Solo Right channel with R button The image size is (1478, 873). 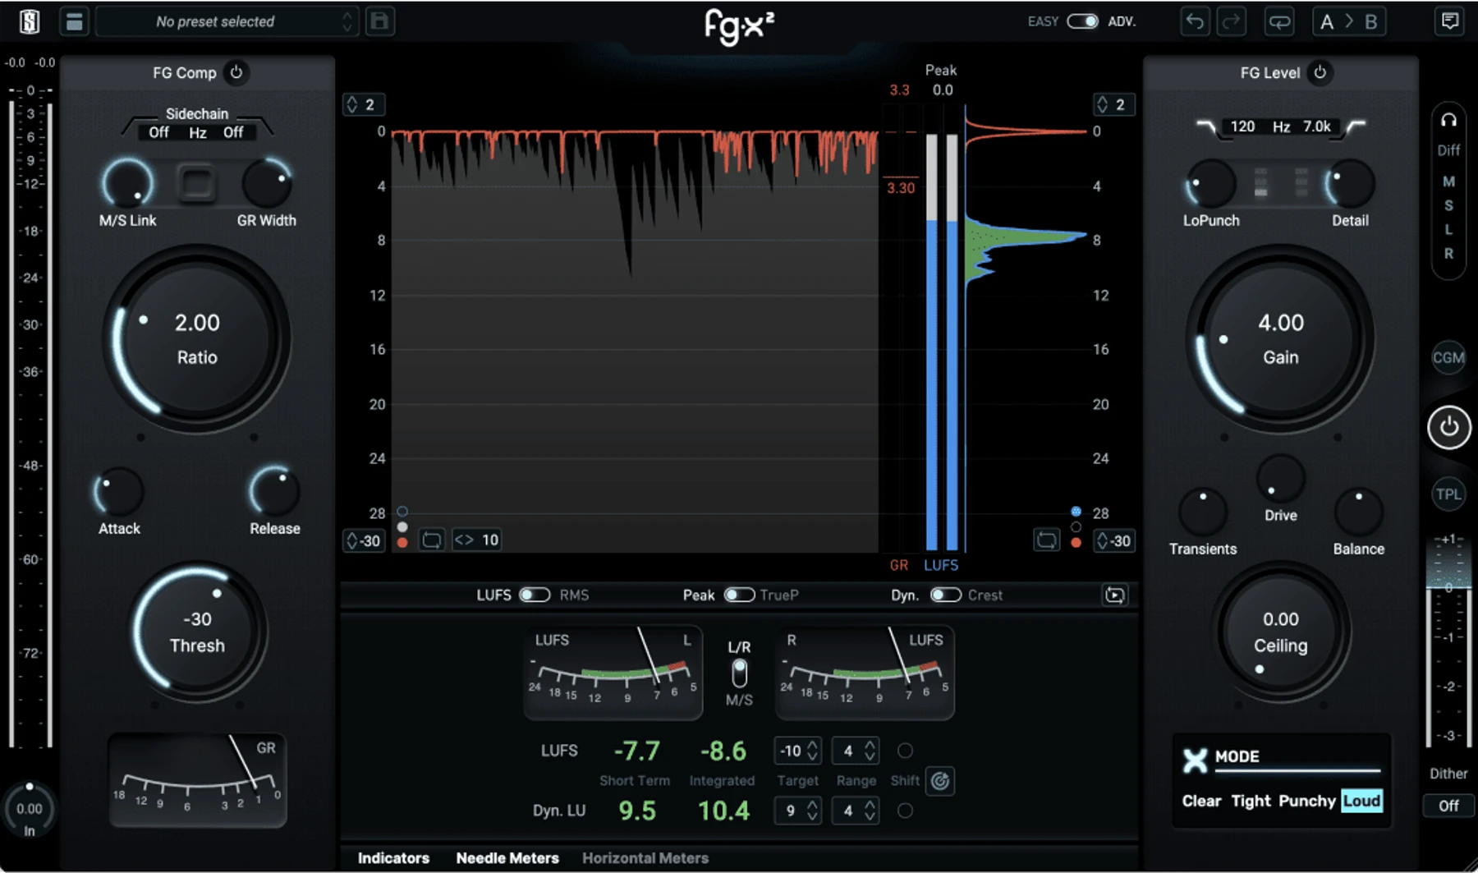[1448, 254]
